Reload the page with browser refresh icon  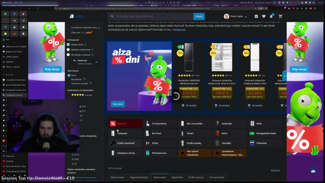click(37, 8)
